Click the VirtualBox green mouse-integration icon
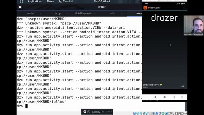204x115 pixels. 163,113
